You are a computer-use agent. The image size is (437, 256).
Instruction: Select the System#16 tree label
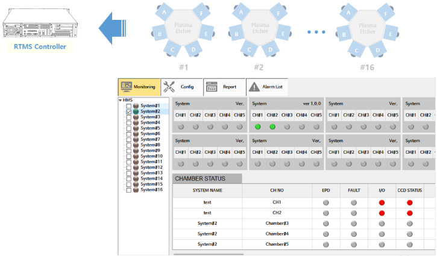tap(151, 190)
